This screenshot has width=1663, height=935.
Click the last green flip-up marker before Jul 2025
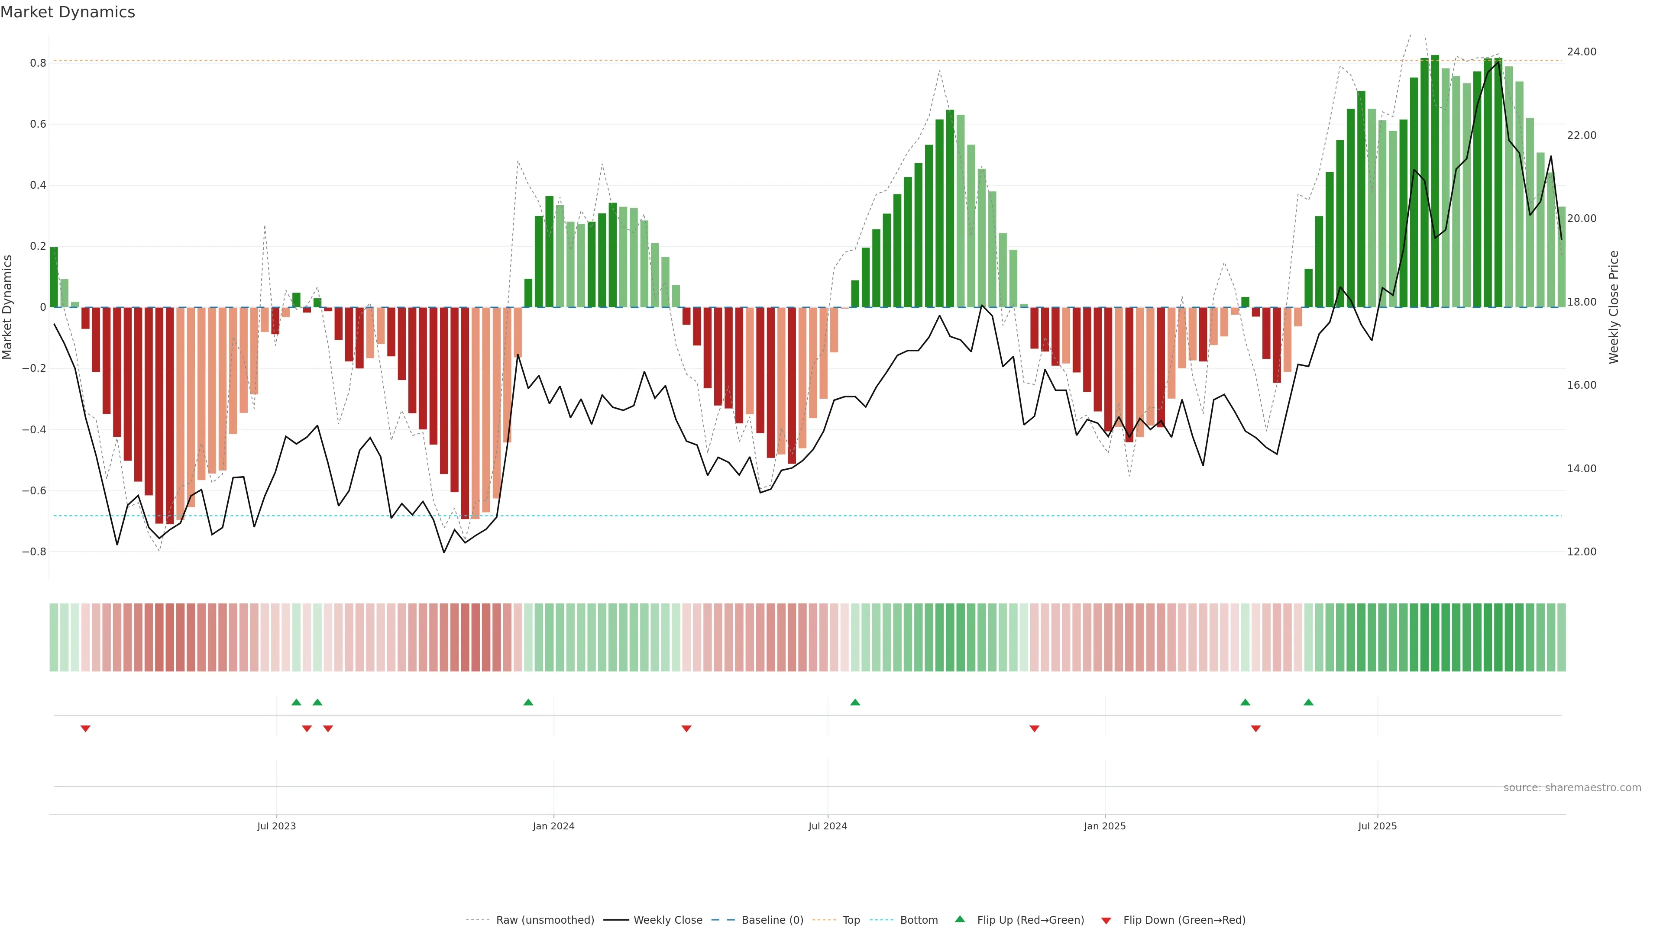[x=1308, y=702]
